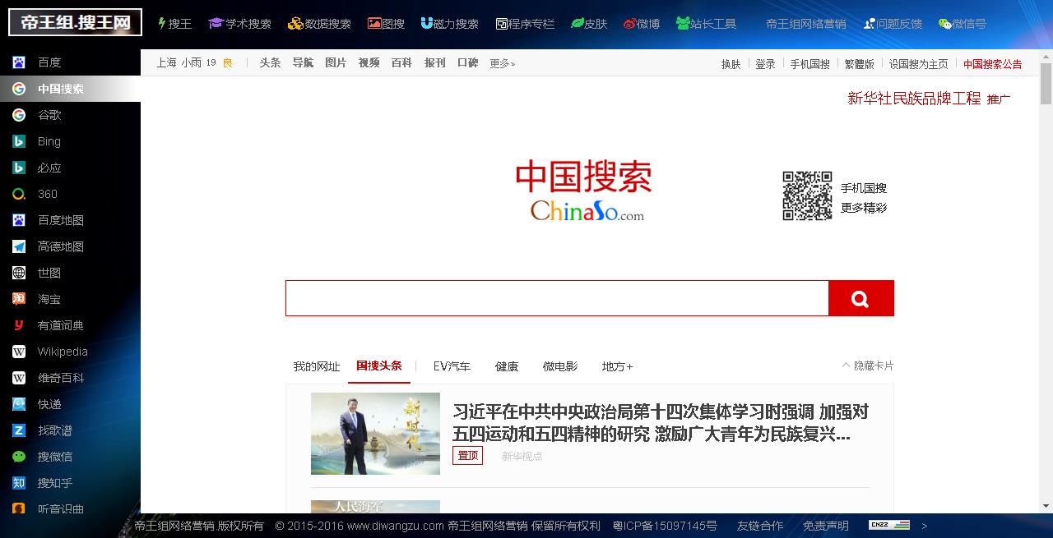Open 搜王 in top navigation
This screenshot has height=538, width=1053.
pos(174,24)
